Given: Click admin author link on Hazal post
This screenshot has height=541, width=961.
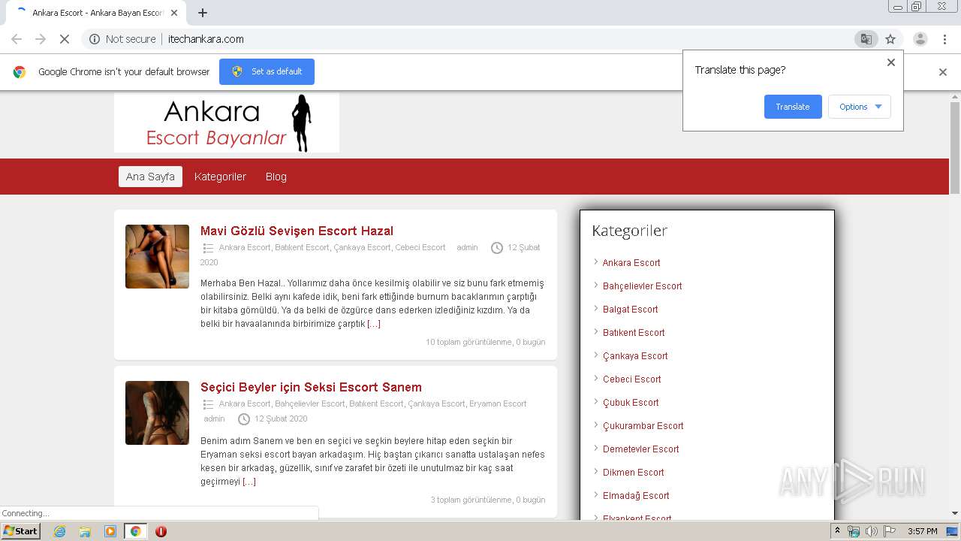Looking at the screenshot, I should pyautogui.click(x=467, y=247).
